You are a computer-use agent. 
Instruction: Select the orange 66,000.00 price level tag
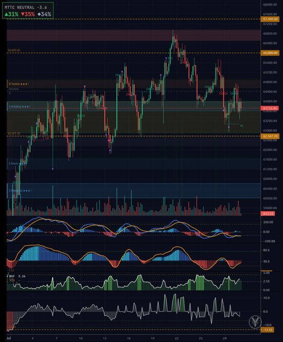[270, 53]
